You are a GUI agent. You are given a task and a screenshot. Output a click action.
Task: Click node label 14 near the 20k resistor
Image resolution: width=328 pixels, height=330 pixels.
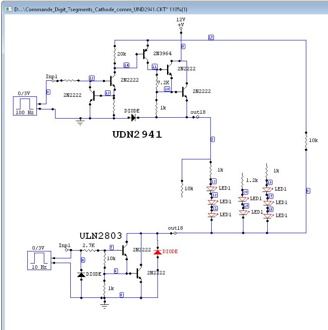126,65
